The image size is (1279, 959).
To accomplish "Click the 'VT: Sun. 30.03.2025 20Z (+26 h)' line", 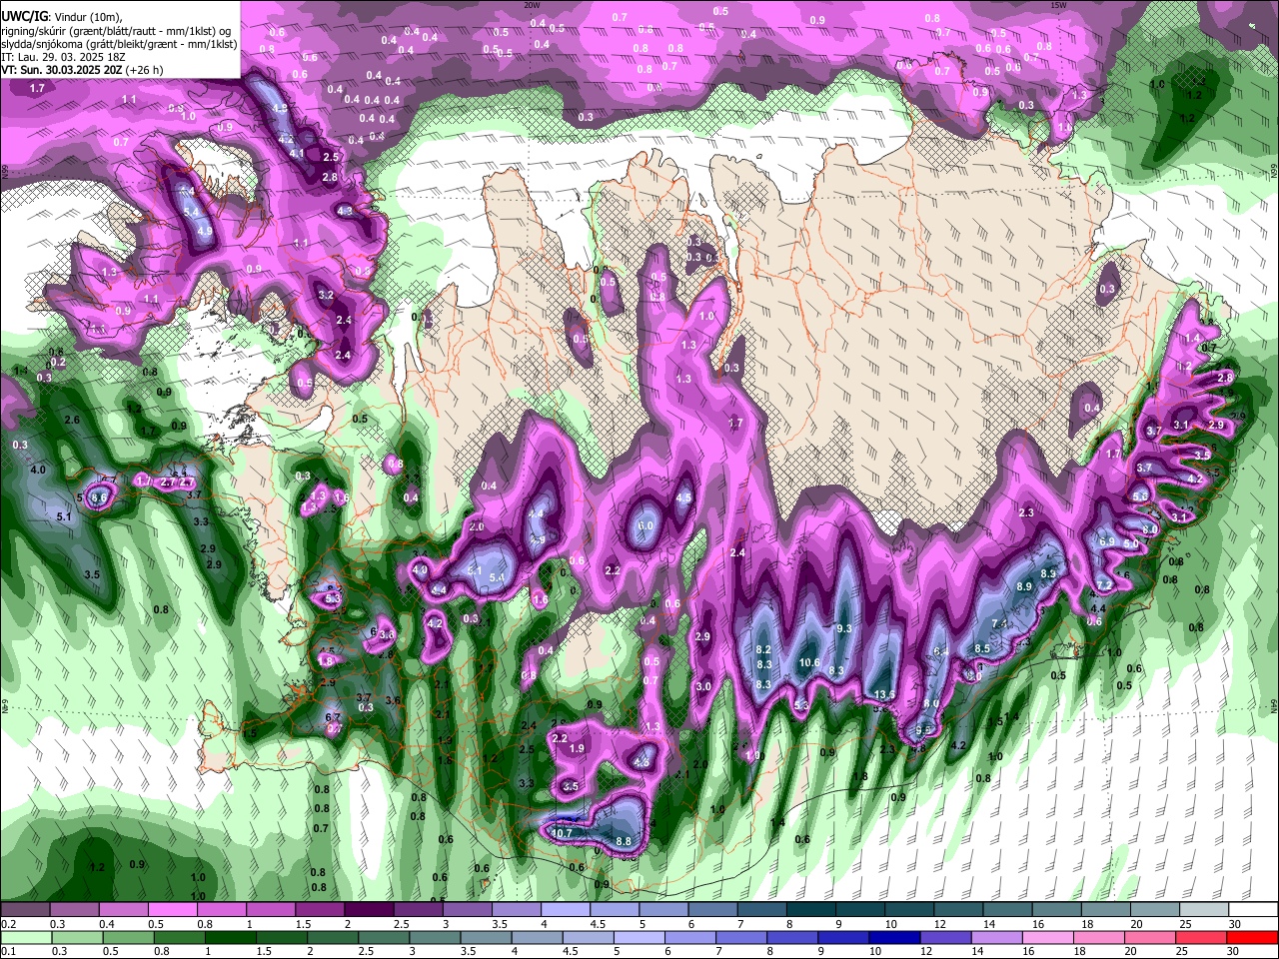I will [x=82, y=70].
